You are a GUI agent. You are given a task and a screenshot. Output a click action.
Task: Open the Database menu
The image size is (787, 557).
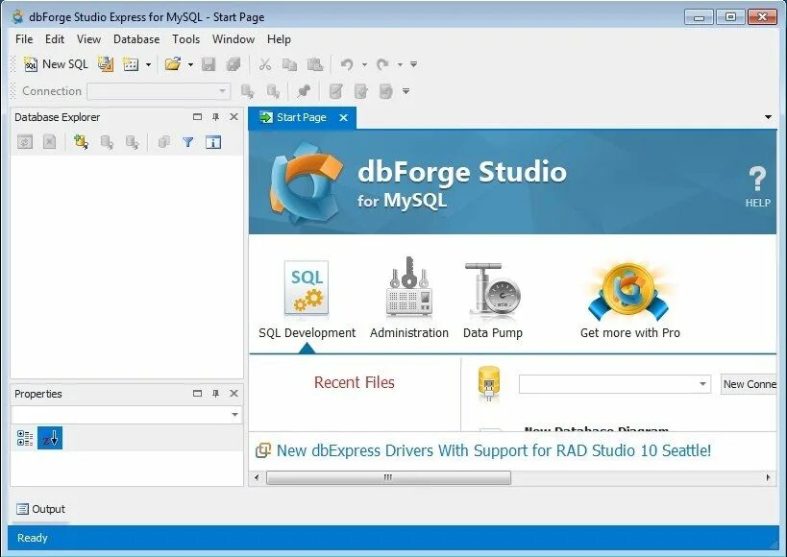click(135, 39)
